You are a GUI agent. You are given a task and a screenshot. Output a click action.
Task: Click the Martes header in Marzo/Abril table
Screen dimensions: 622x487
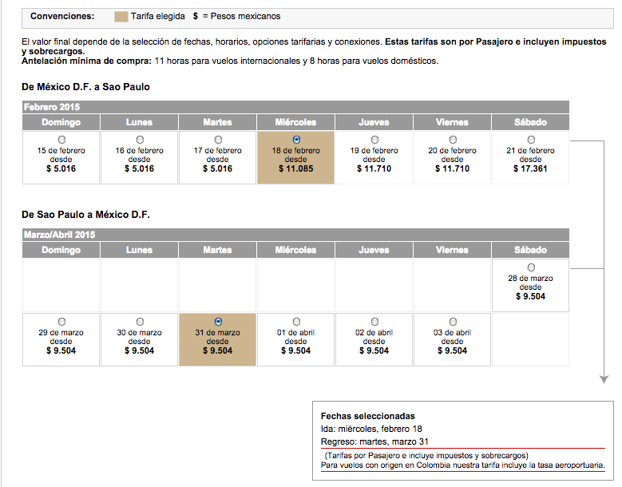pyautogui.click(x=218, y=250)
